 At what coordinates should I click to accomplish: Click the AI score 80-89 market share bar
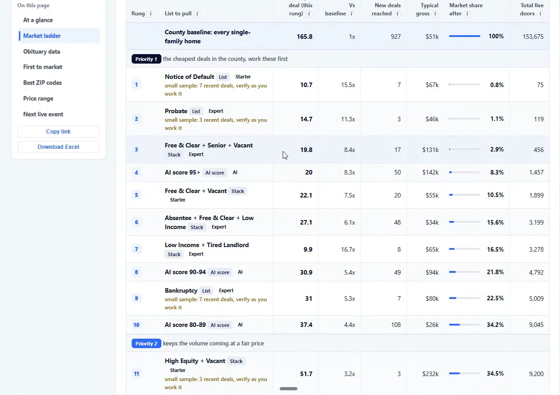coord(464,325)
